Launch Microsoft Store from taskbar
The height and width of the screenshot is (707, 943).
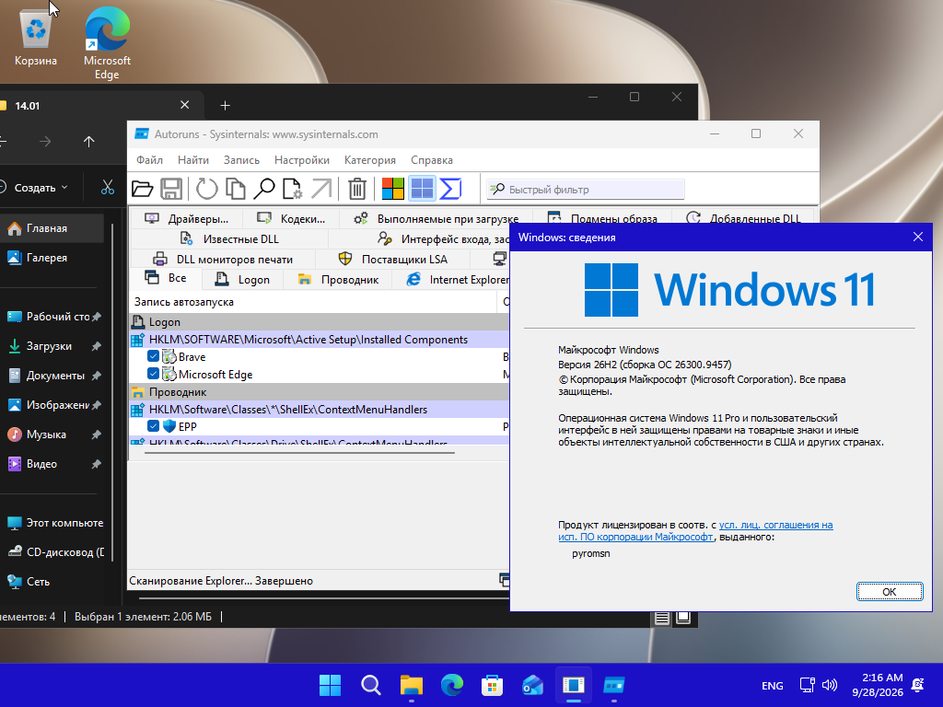click(492, 685)
